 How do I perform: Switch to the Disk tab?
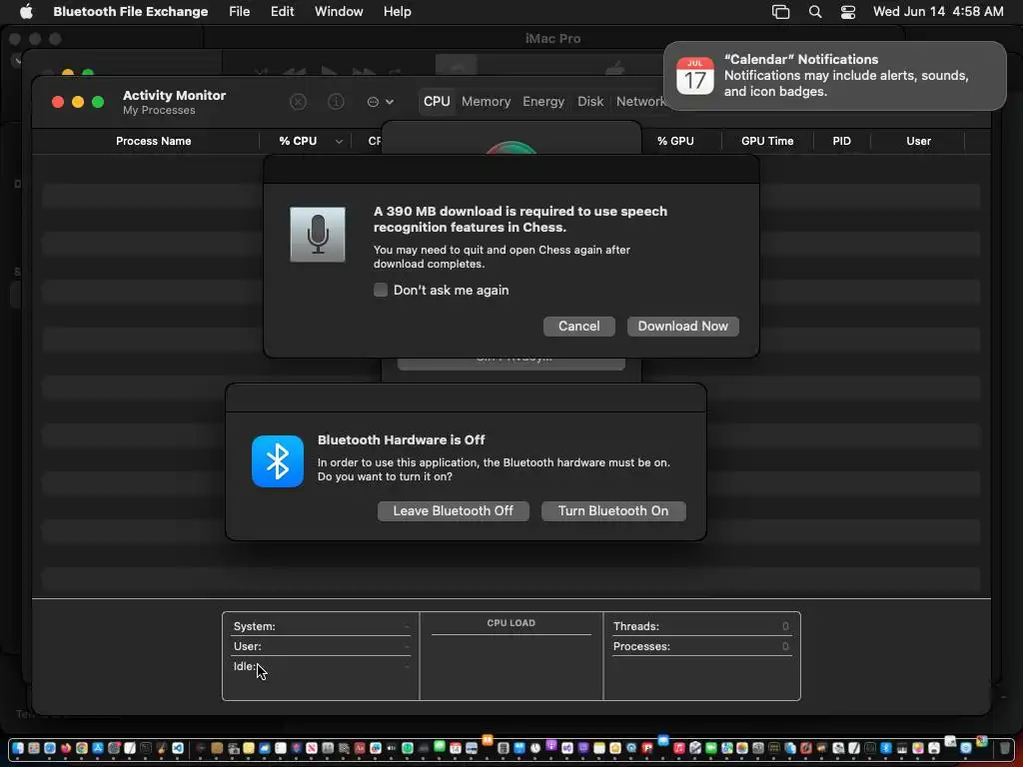[x=590, y=102]
